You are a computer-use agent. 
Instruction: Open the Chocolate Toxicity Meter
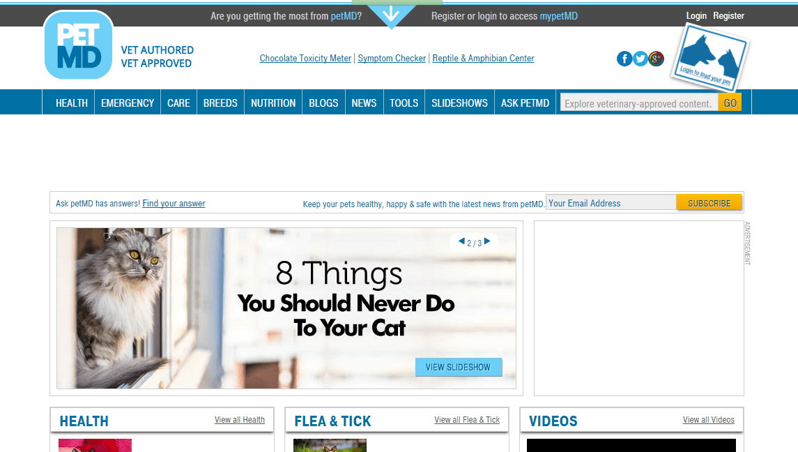pos(305,58)
